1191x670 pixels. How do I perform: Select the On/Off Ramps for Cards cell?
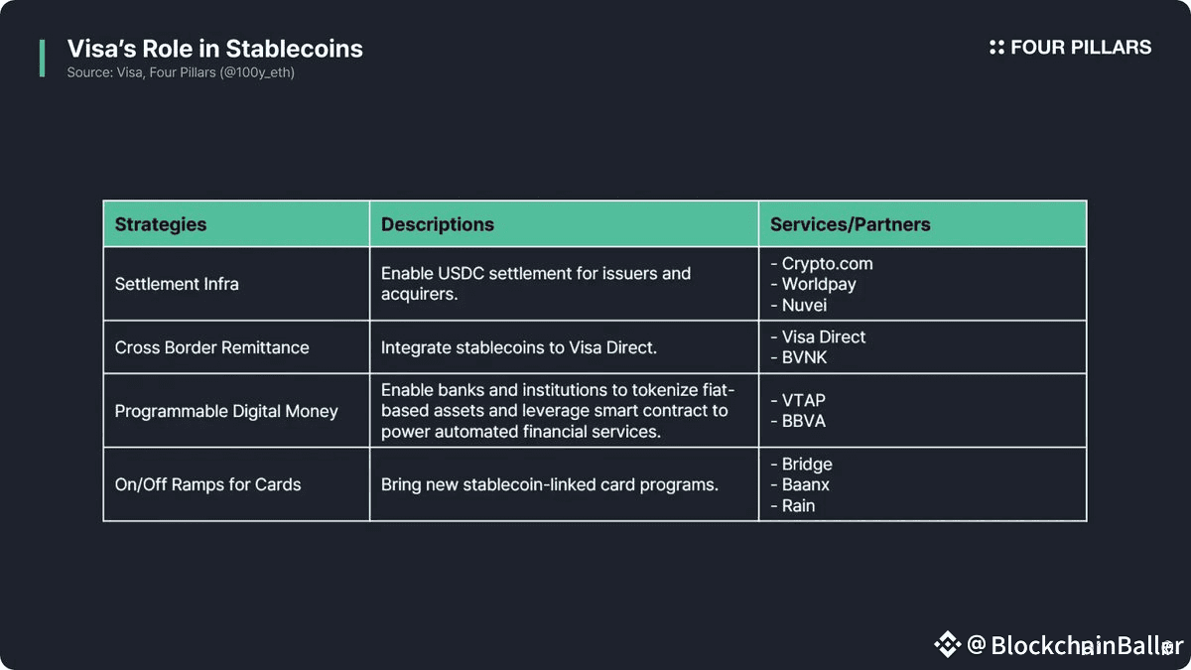coord(207,484)
